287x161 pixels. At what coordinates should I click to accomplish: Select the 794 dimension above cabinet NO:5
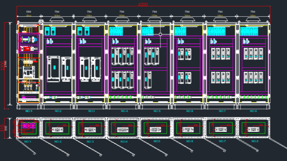coord(155,12)
